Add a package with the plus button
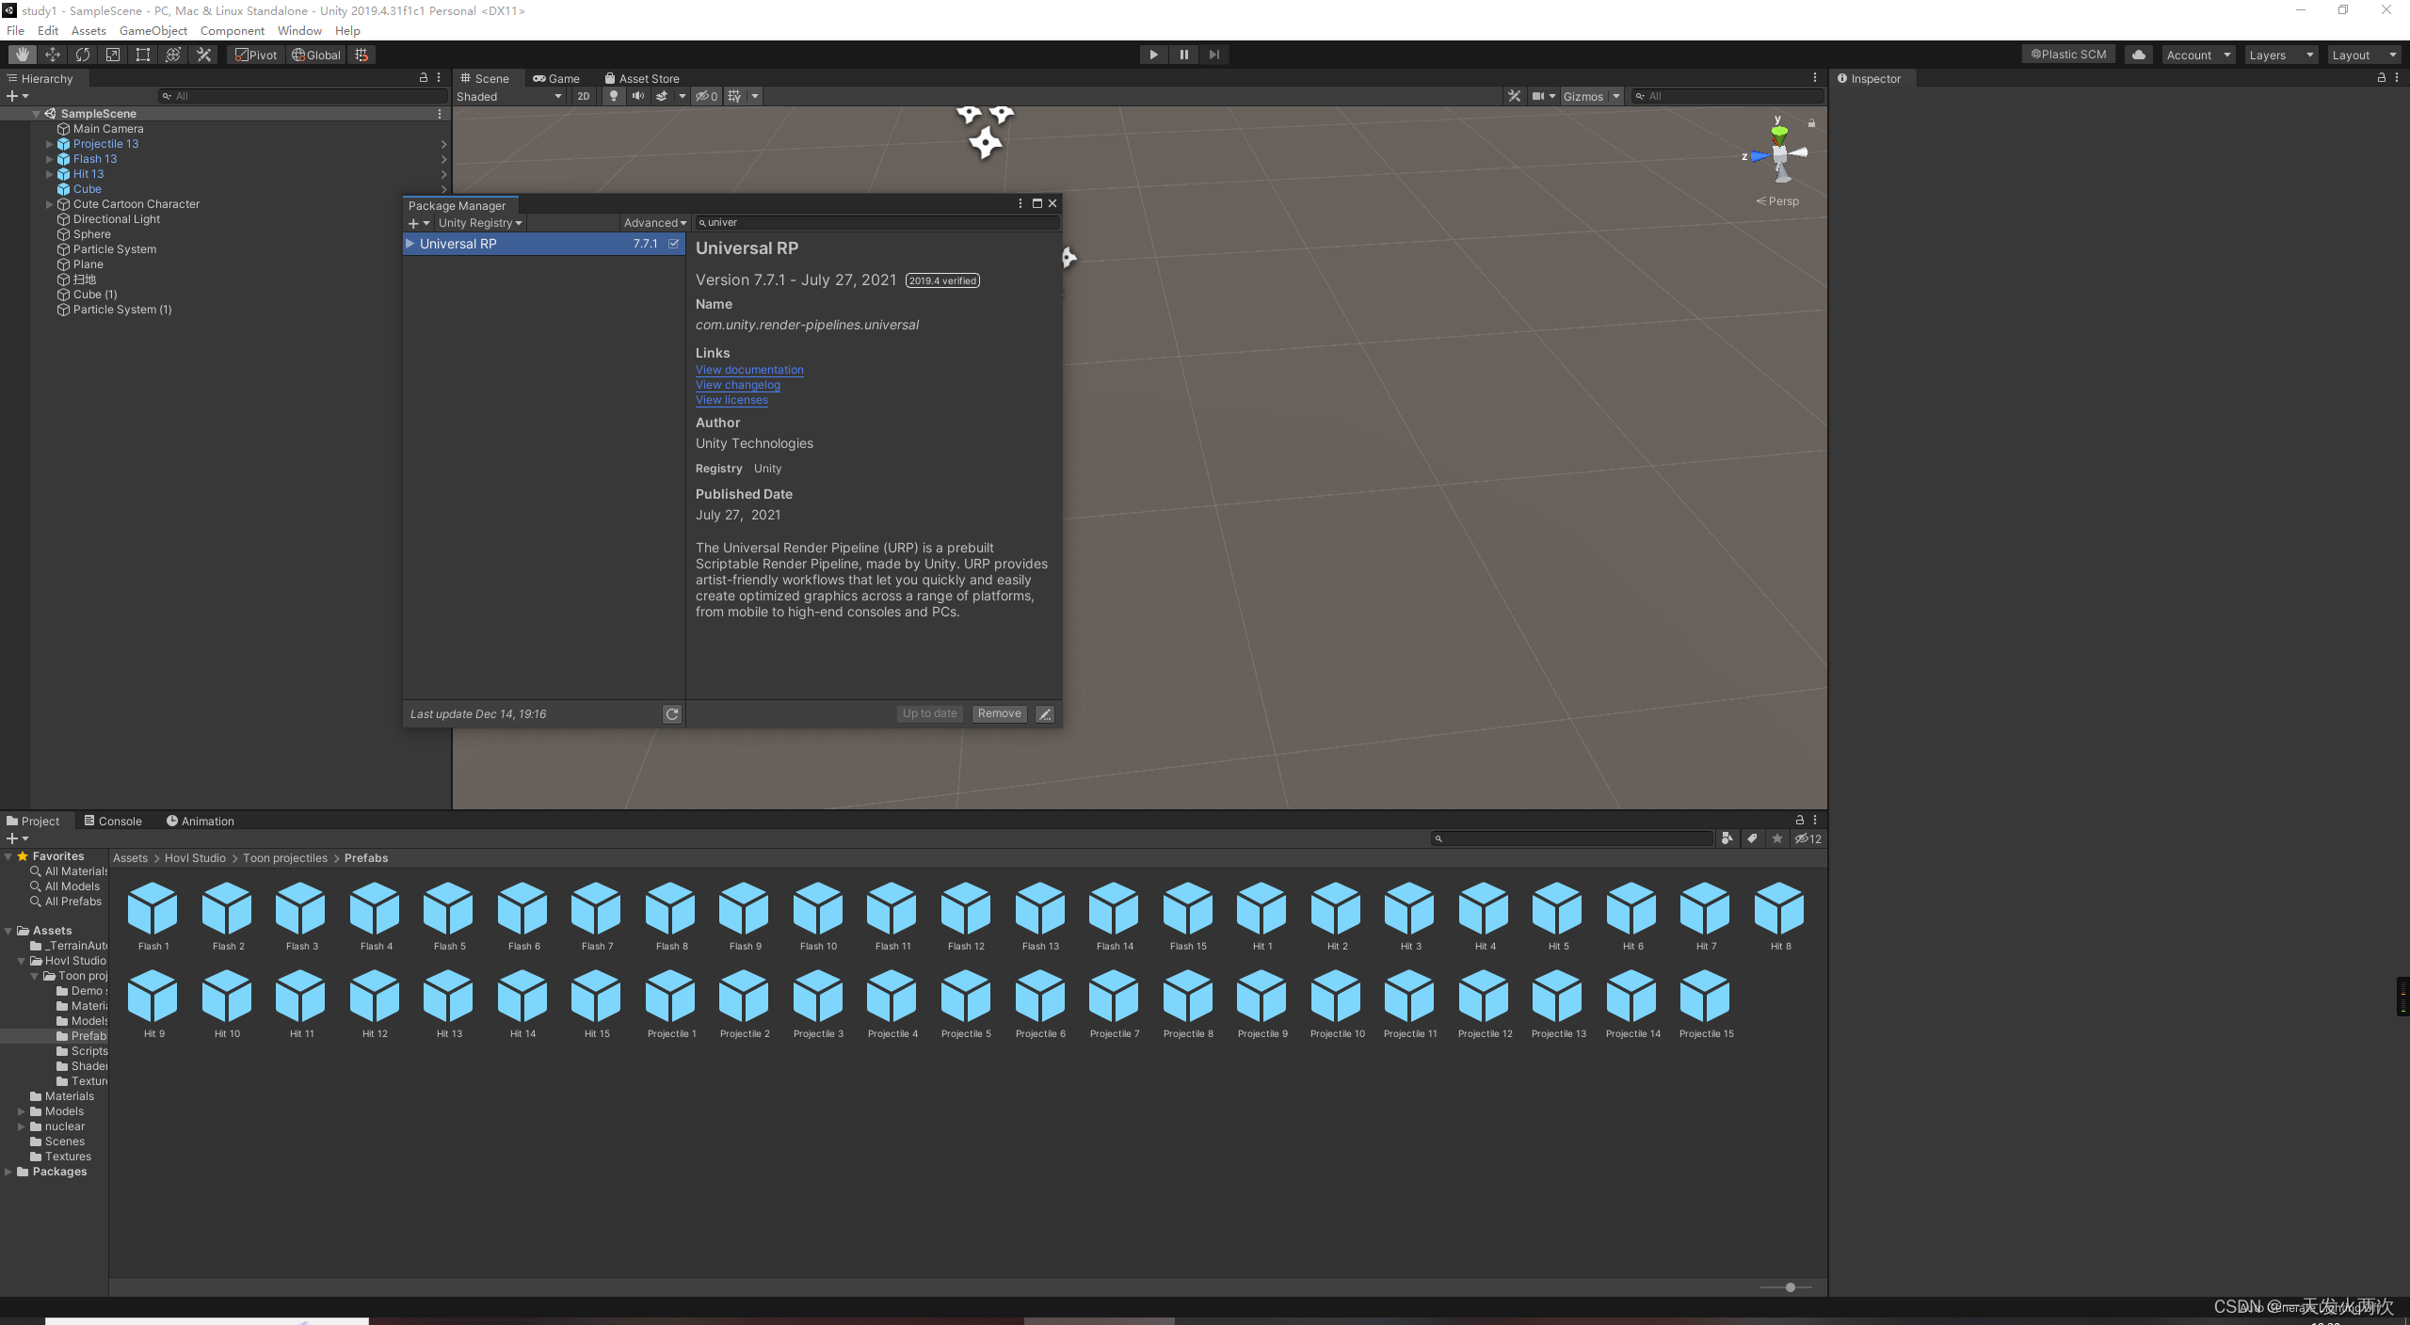The width and height of the screenshot is (2410, 1325). (418, 223)
